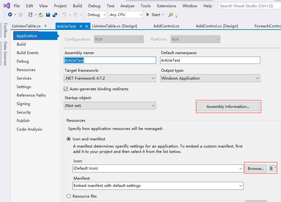Viewport: 281px width, 202px height.
Task: Click the Search Visual Studio box
Action: [x=250, y=6]
